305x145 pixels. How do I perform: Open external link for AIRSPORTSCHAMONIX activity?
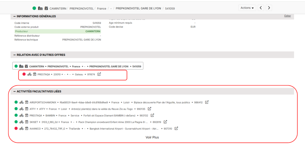[x=207, y=102]
